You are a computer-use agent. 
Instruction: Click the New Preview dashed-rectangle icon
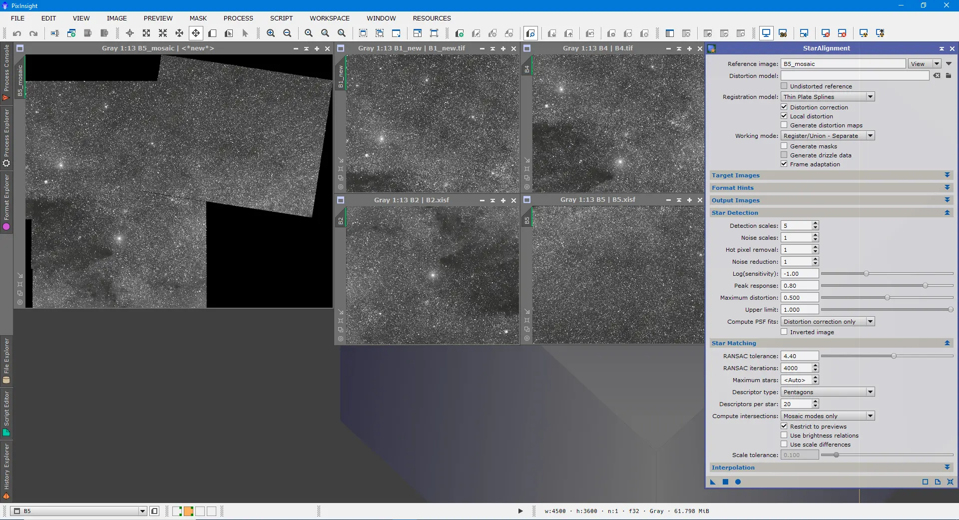pos(363,33)
